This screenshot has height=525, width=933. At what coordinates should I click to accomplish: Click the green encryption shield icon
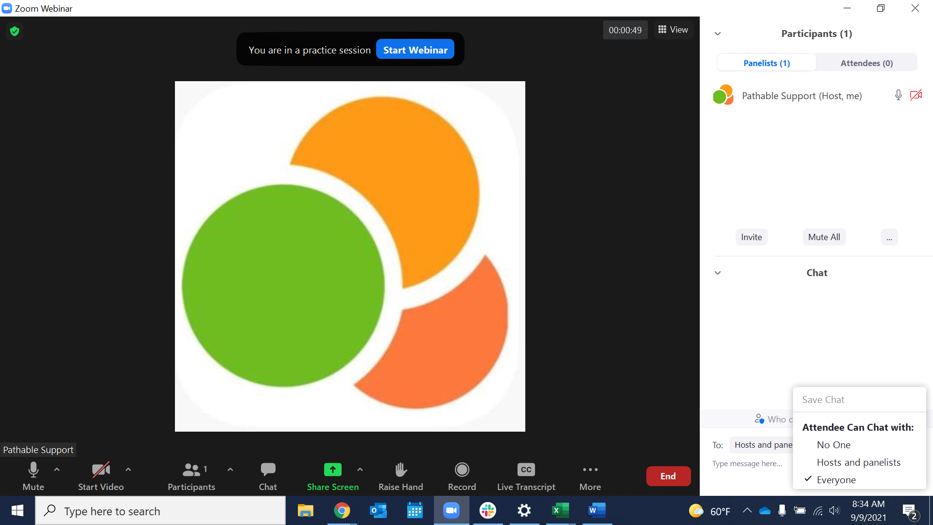(x=15, y=31)
